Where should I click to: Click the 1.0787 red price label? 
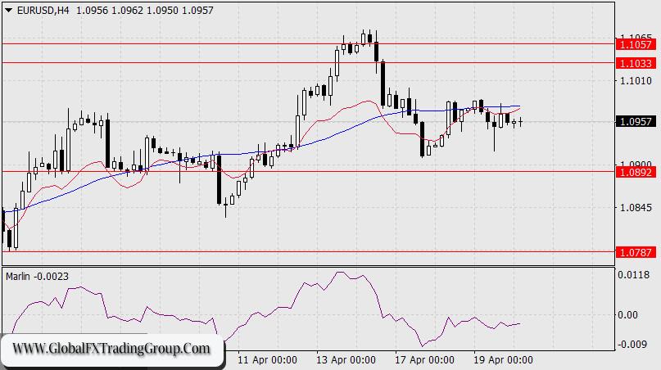tap(636, 252)
